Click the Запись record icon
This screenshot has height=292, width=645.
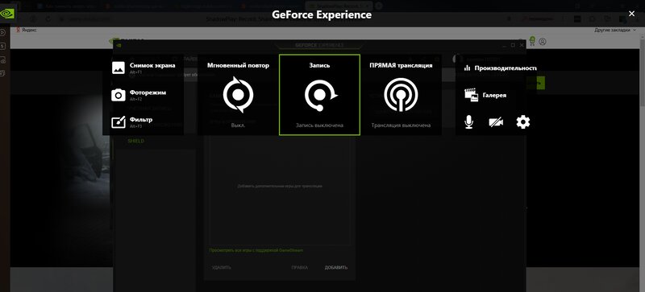(320, 95)
